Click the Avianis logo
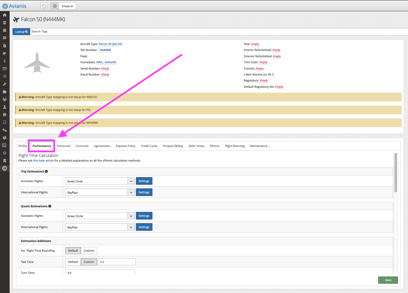408x293 pixels. [14, 6]
